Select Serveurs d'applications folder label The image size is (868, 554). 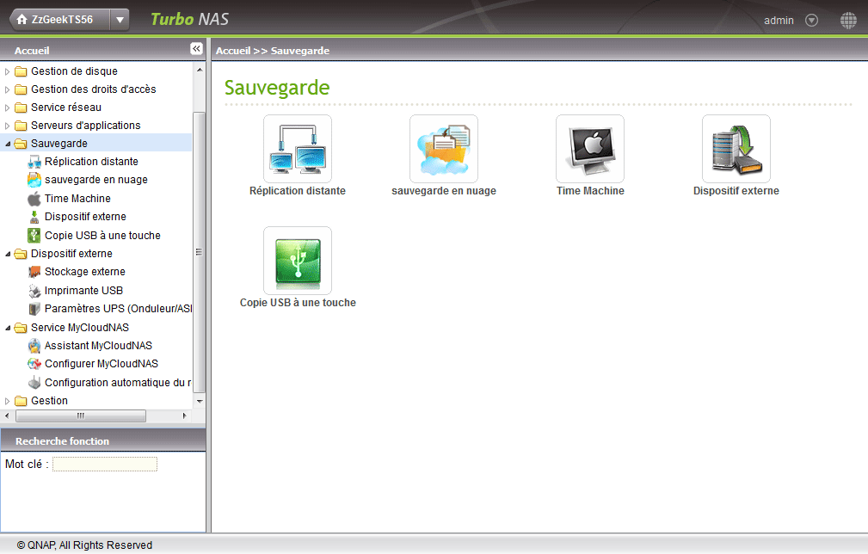pyautogui.click(x=86, y=126)
